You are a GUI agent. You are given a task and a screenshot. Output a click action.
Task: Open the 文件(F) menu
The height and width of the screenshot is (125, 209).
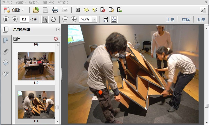7,2
